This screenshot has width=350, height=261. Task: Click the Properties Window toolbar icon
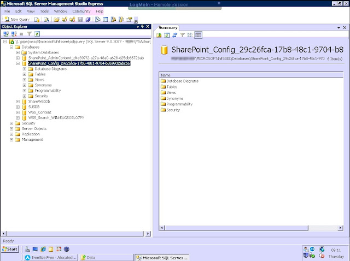pos(129,20)
